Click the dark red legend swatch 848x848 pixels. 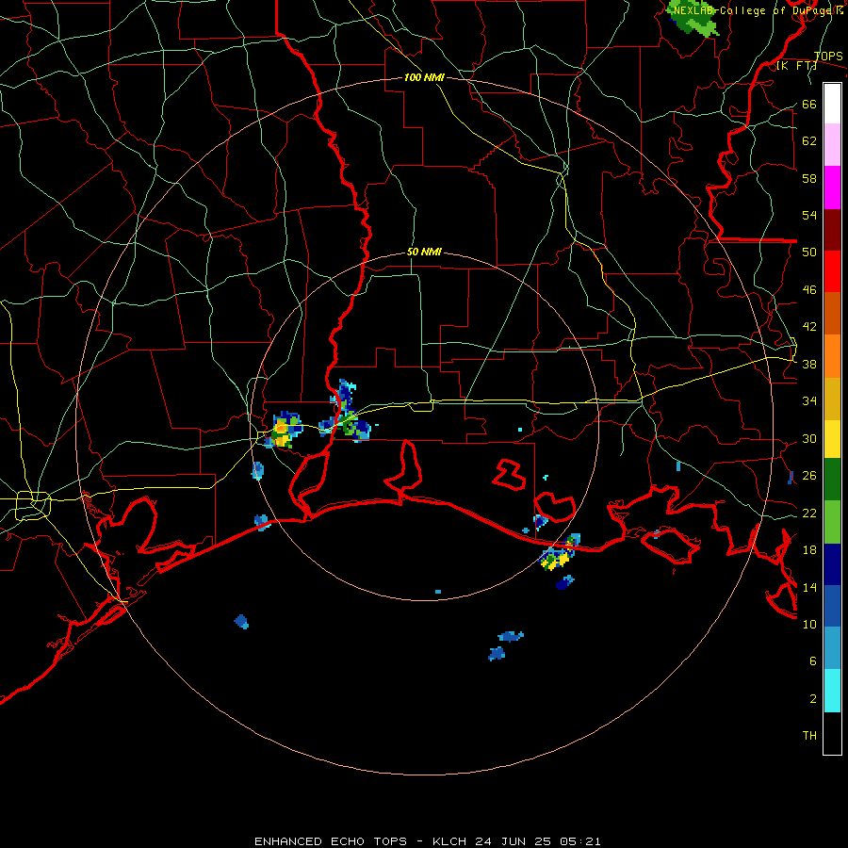click(x=832, y=229)
